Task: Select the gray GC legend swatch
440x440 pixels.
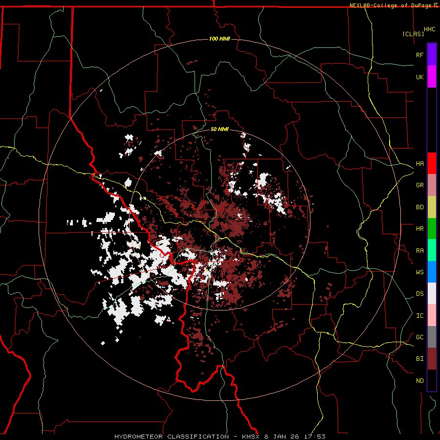Action: tap(432, 337)
